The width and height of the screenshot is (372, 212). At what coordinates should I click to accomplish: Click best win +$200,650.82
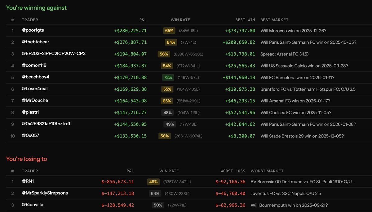[239, 42]
